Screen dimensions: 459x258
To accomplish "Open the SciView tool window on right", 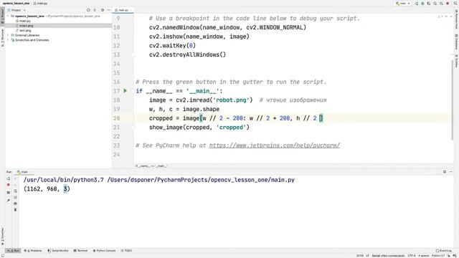I will (456, 60).
